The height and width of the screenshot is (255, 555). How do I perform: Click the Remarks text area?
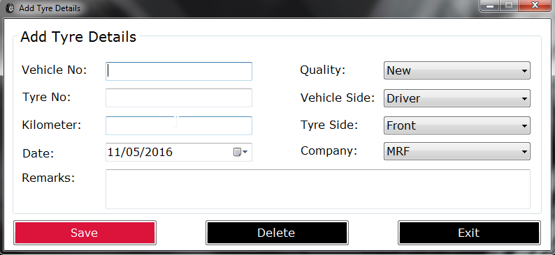pyautogui.click(x=318, y=189)
